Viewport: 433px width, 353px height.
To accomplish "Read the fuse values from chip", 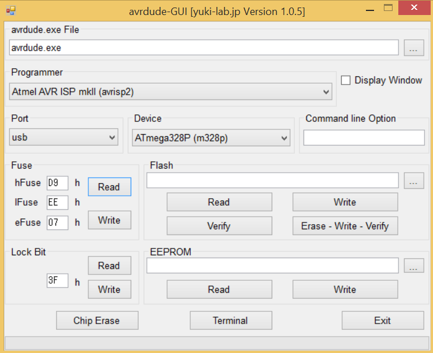I will (109, 187).
